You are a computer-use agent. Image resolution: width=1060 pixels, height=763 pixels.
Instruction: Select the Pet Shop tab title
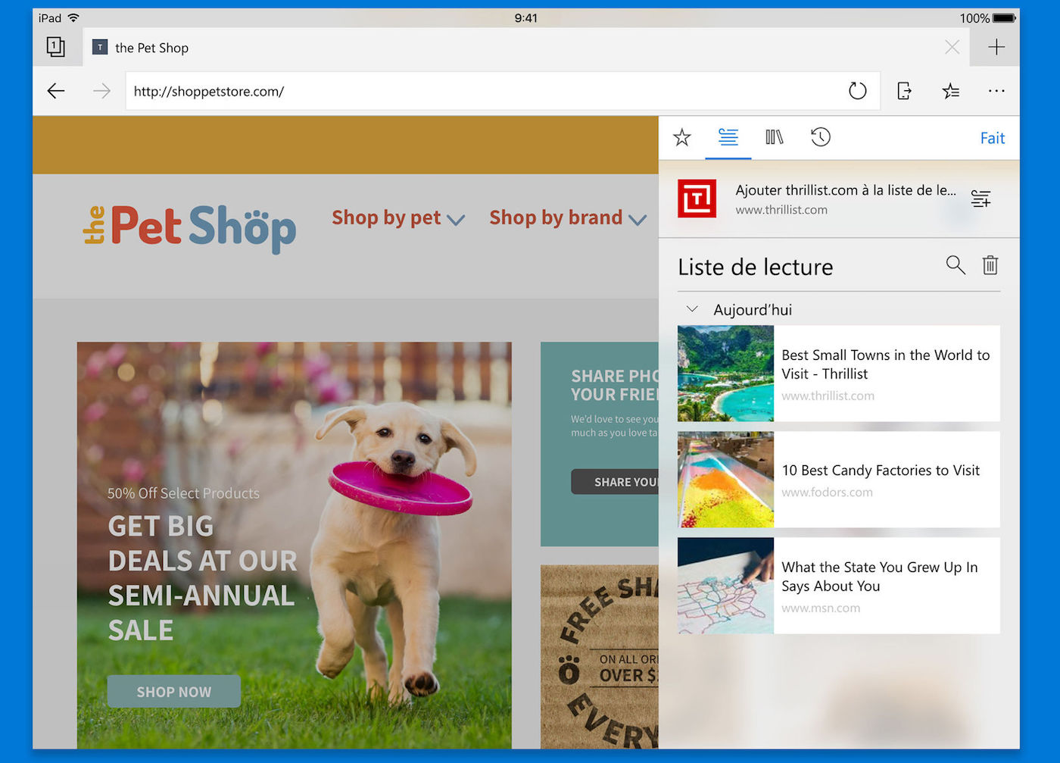(x=151, y=48)
